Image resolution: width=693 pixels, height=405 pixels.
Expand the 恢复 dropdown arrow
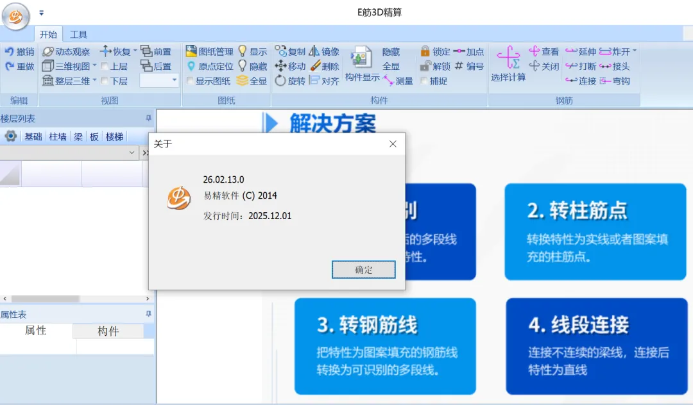tap(135, 50)
